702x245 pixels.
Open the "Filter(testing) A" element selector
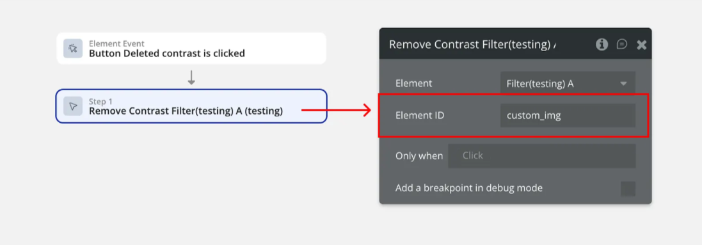pos(568,83)
